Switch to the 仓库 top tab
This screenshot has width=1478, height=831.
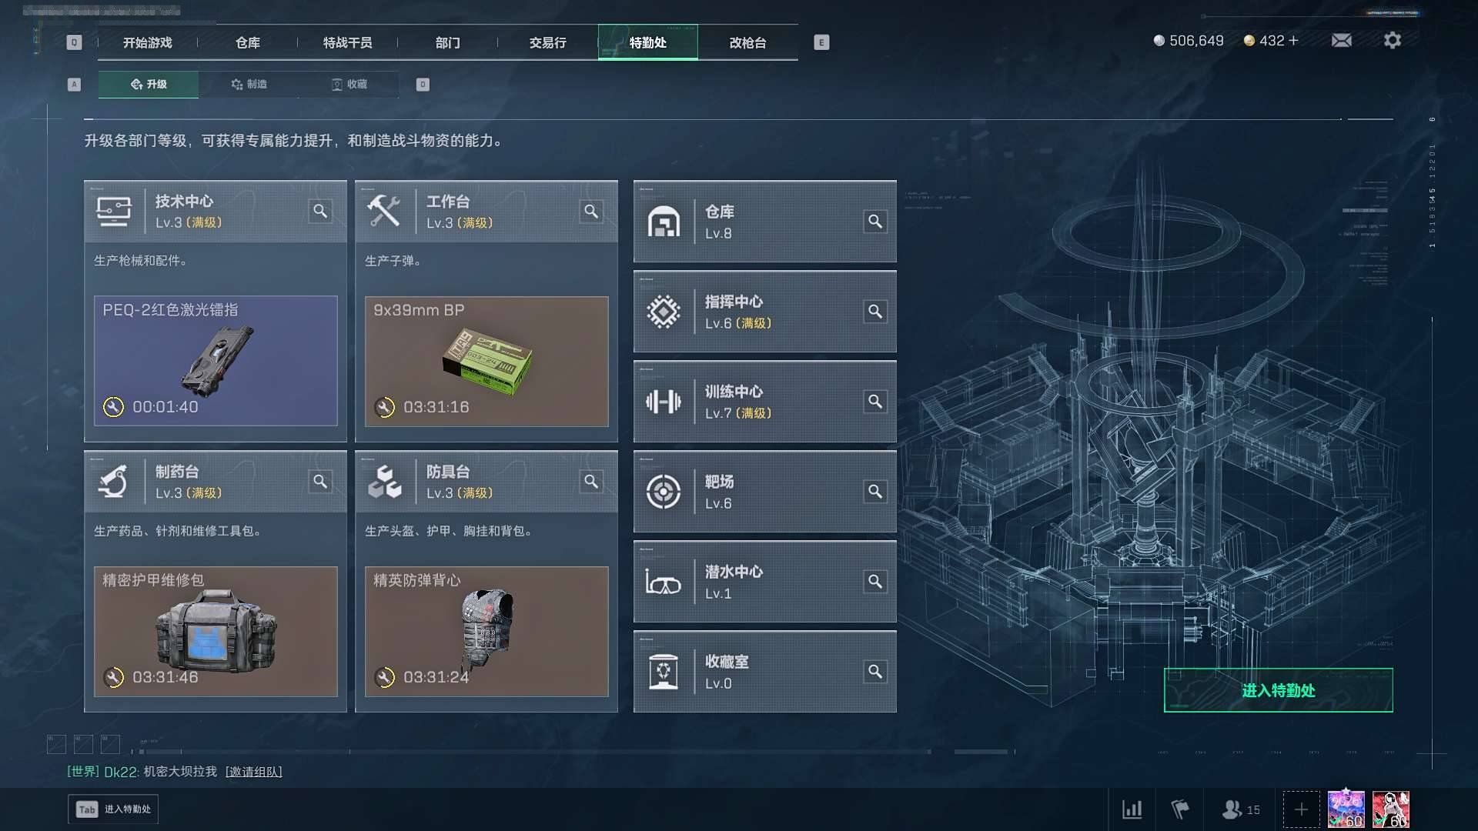click(248, 42)
